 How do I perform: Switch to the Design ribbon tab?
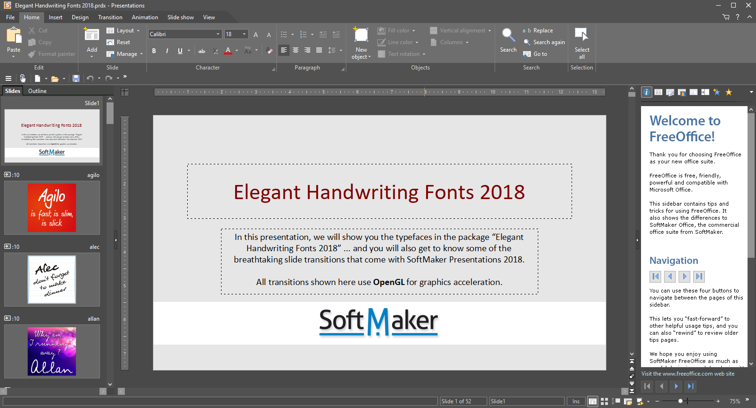80,17
